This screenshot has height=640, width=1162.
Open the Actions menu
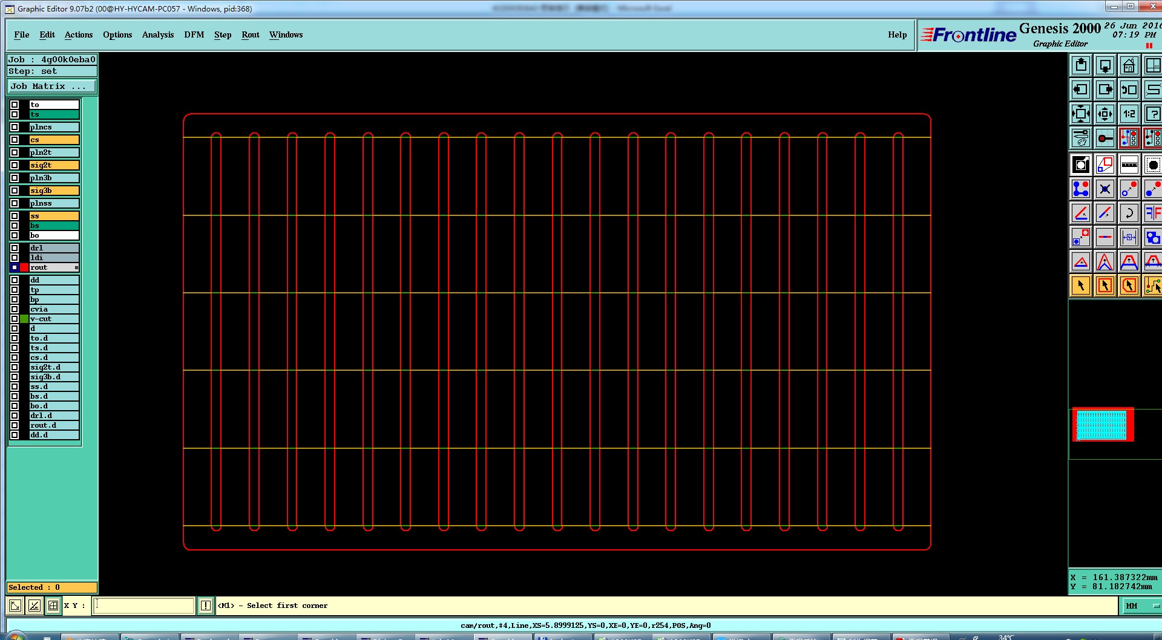(79, 34)
